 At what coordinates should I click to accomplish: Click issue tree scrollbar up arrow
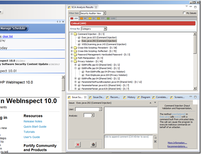(x=195, y=34)
